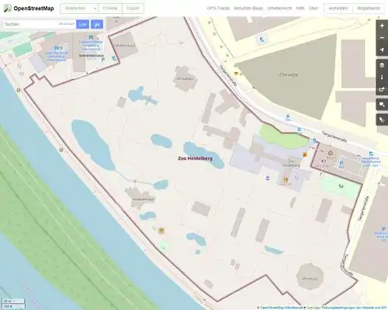Activate the query features cursor icon
Screen dimensions: 388x310
tap(382, 119)
